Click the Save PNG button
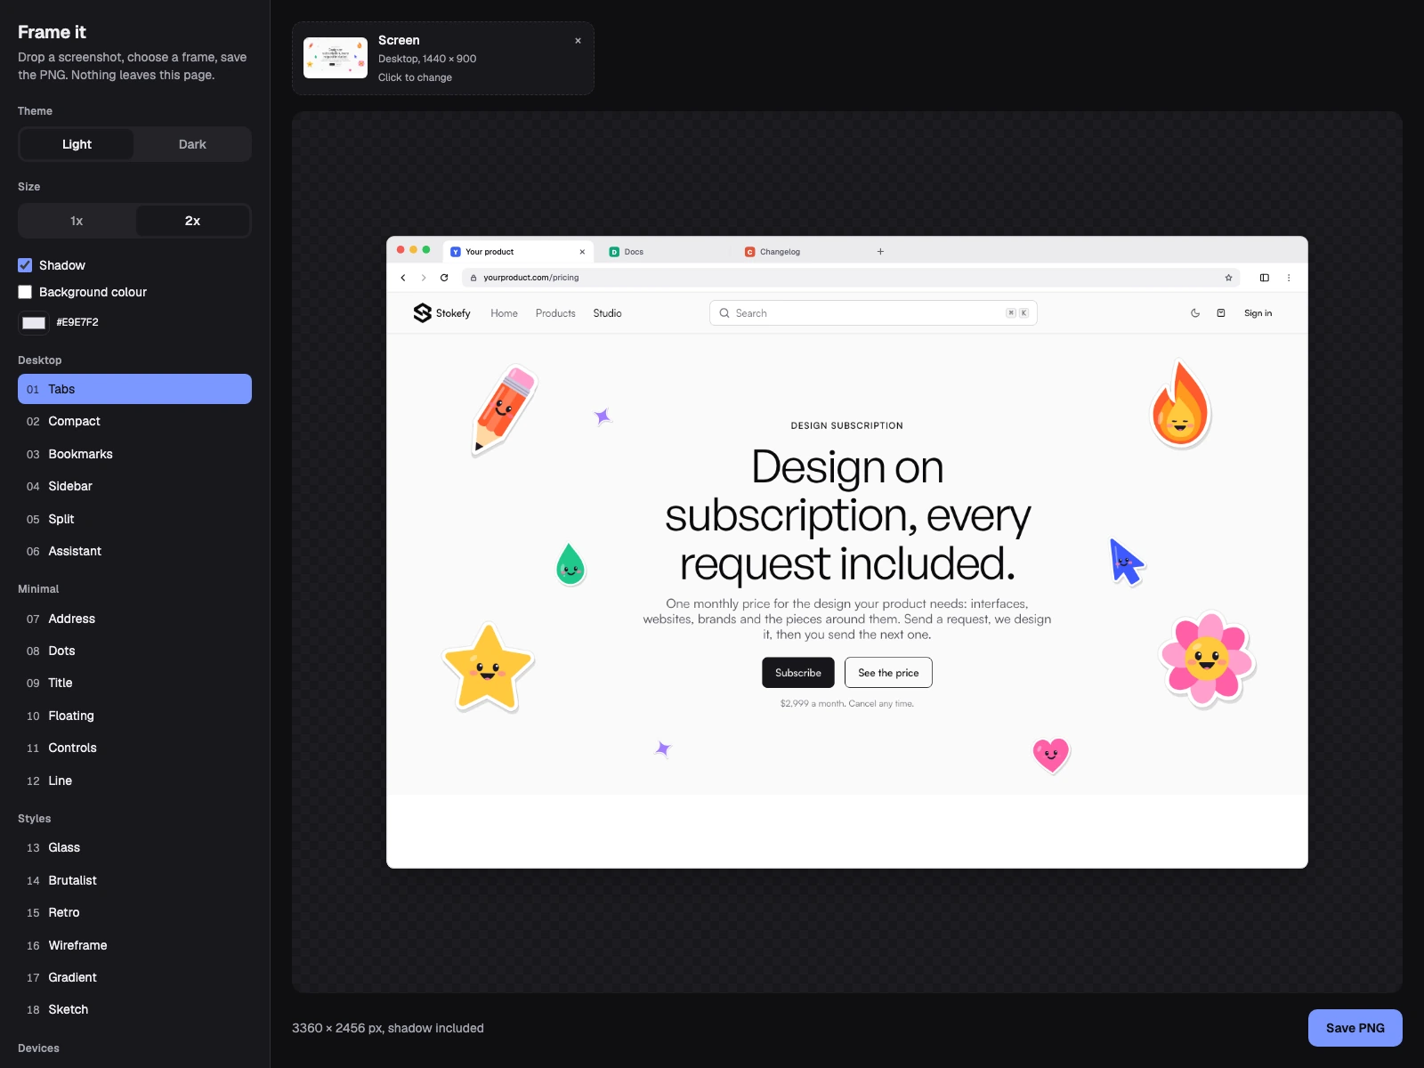The height and width of the screenshot is (1068, 1424). 1355,1028
